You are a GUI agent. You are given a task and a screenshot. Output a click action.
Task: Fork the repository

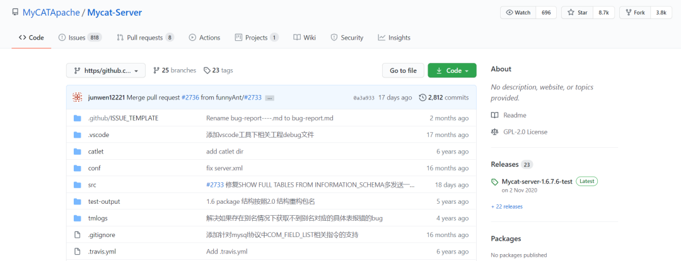635,13
